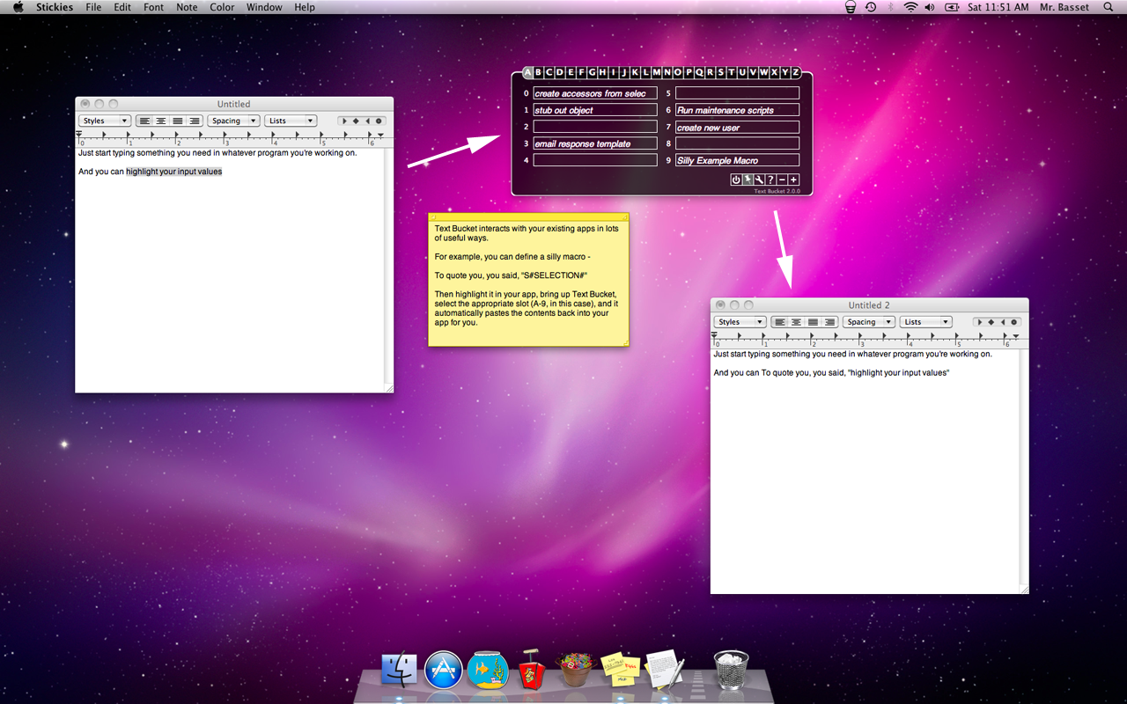Click the wrench settings icon in Text Bucket
This screenshot has width=1127, height=704.
[759, 180]
